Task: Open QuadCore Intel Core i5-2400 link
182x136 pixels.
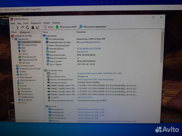Action: coord(100,73)
